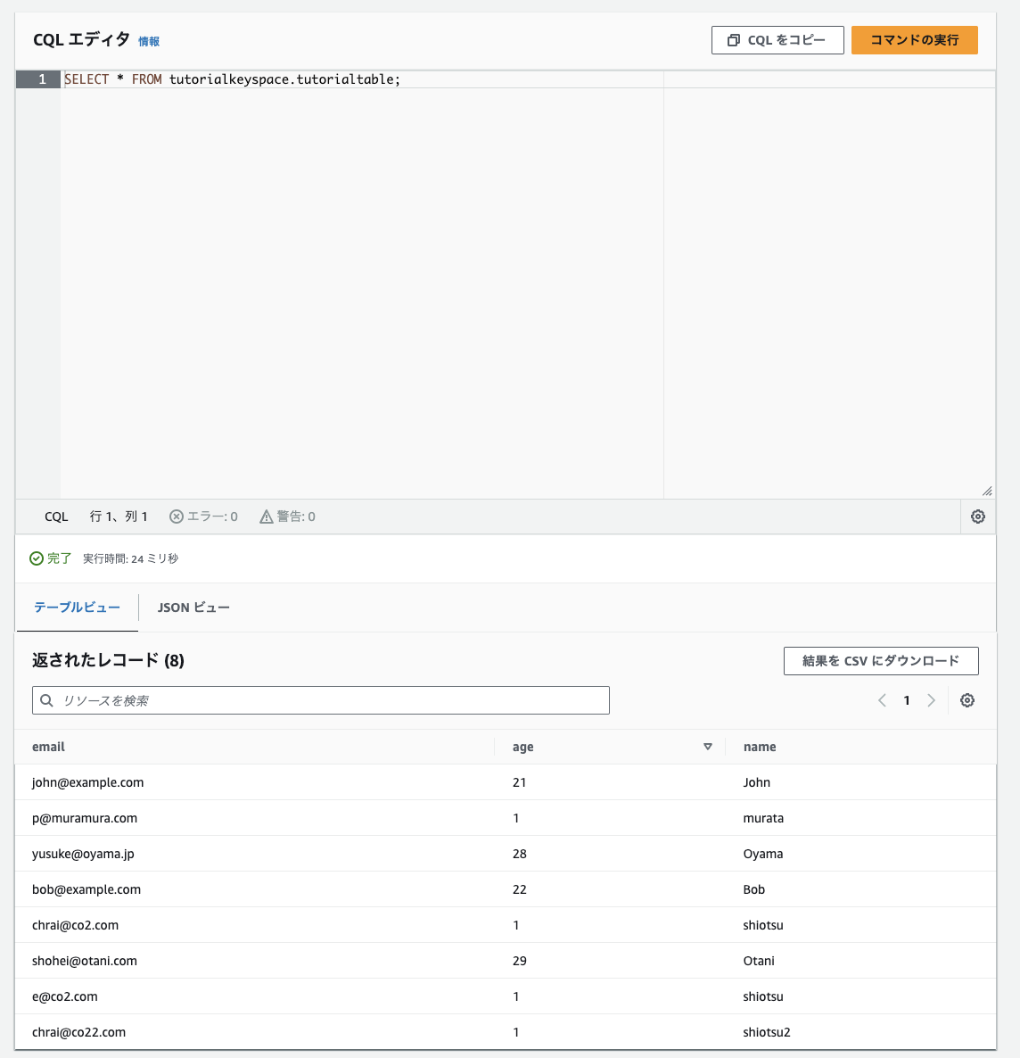The height and width of the screenshot is (1058, 1020).
Task: Go to the previous results page
Action: [882, 700]
